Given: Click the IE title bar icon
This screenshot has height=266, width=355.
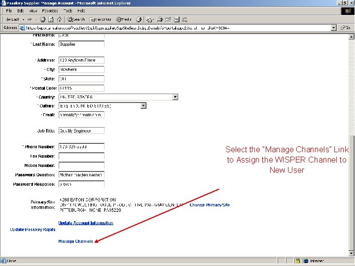Looking at the screenshot, I should click(3, 3).
